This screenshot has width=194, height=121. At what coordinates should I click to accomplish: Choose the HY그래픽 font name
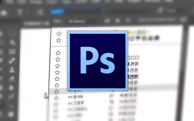point(76,103)
